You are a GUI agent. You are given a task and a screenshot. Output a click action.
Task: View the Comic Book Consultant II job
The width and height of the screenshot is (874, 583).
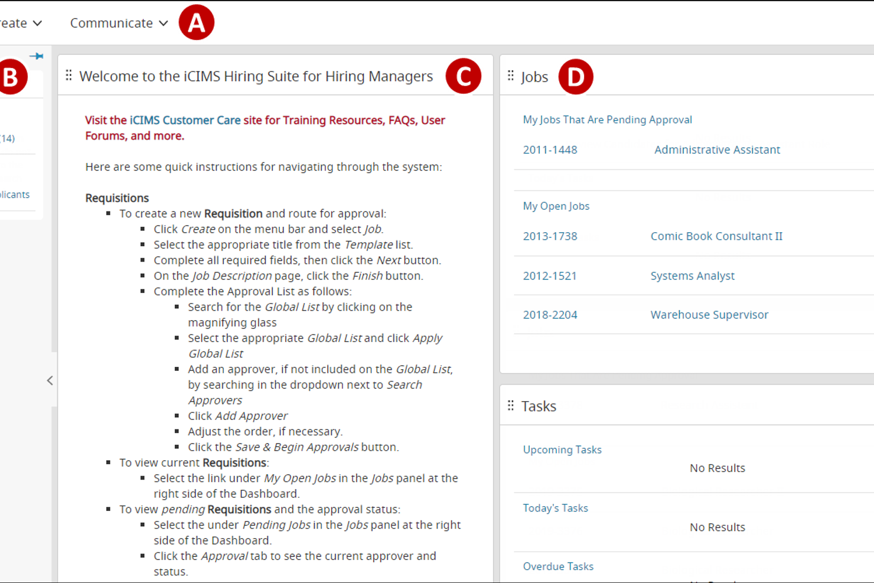pyautogui.click(x=716, y=236)
